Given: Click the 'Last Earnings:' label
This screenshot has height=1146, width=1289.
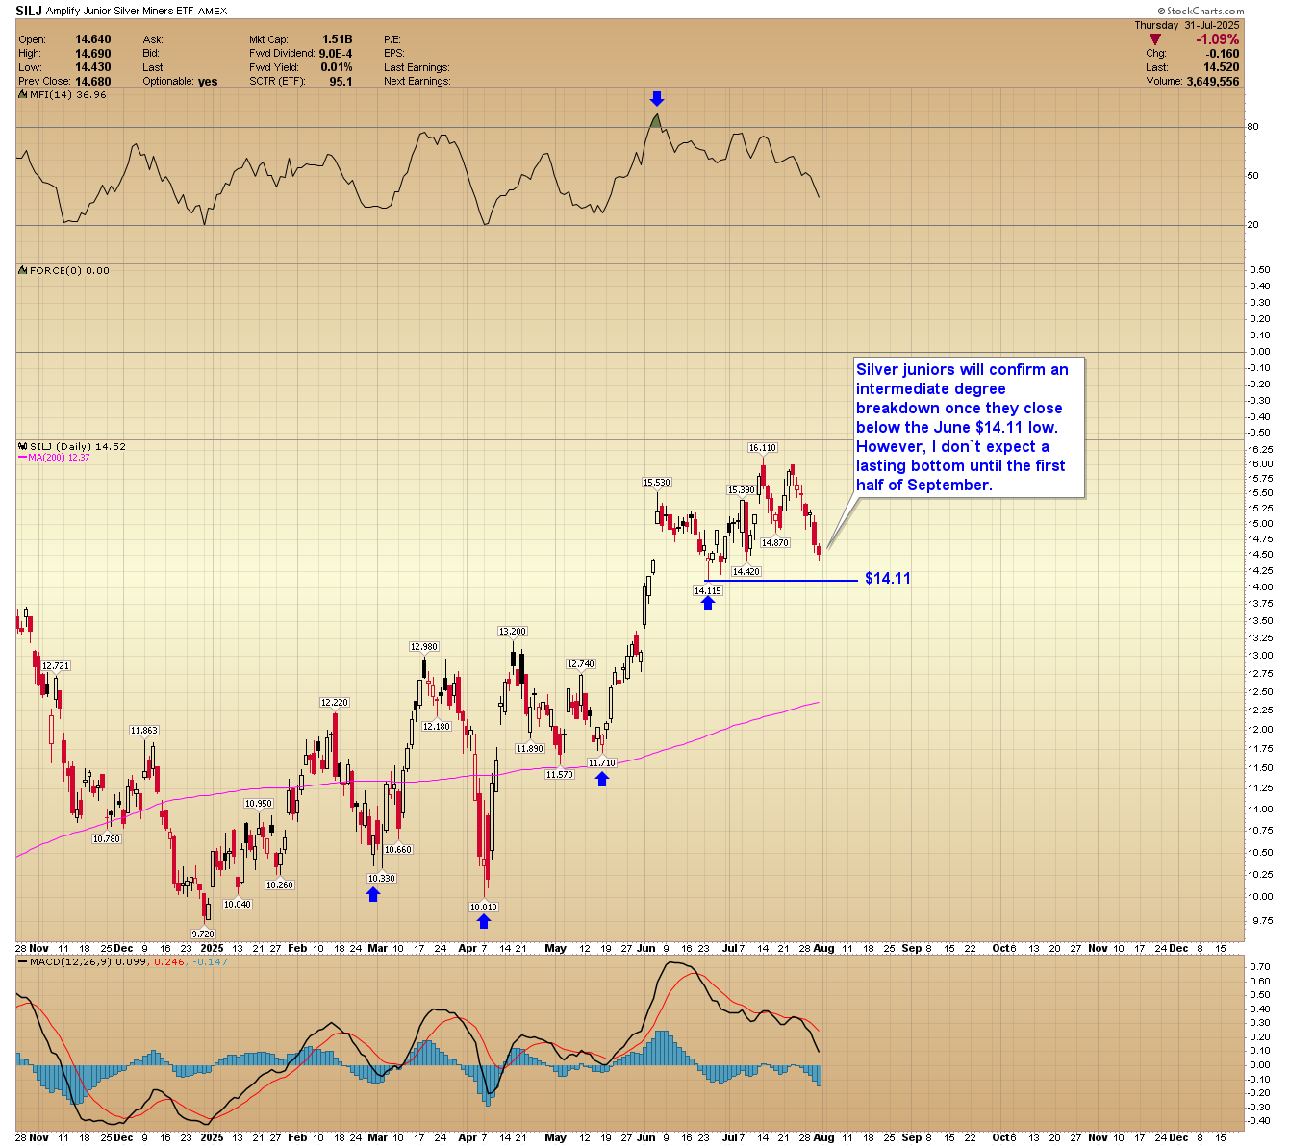Looking at the screenshot, I should 417,67.
